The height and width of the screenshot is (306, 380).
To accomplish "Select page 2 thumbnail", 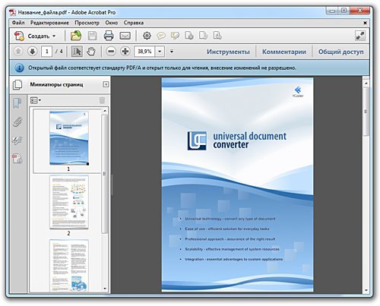I will click(x=69, y=202).
